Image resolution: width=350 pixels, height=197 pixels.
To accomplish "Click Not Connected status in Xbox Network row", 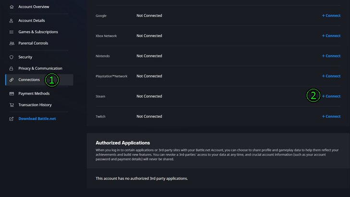I will pyautogui.click(x=150, y=36).
